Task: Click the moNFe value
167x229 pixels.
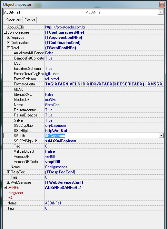Action: [51, 100]
